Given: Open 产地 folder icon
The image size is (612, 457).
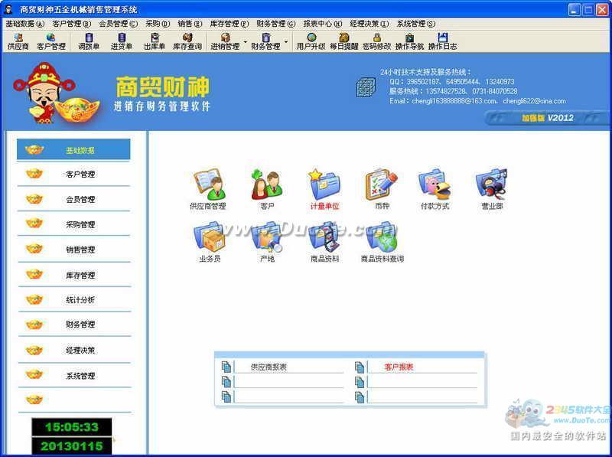Looking at the screenshot, I should [x=267, y=242].
